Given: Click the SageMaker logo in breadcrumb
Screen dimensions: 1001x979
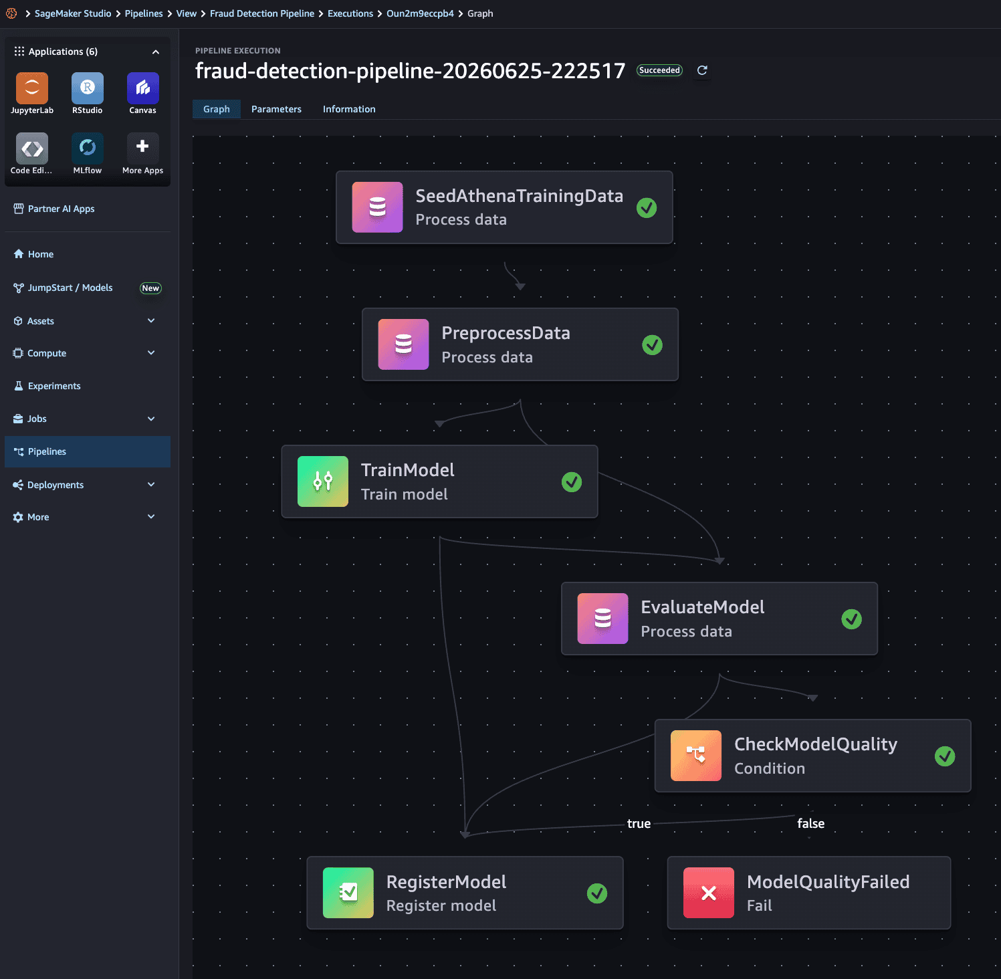Looking at the screenshot, I should pyautogui.click(x=11, y=13).
